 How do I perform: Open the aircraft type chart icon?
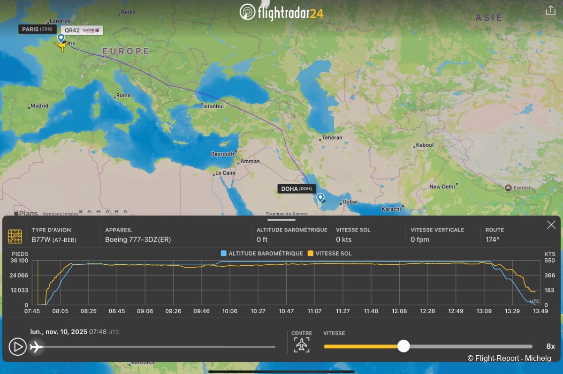coord(15,236)
